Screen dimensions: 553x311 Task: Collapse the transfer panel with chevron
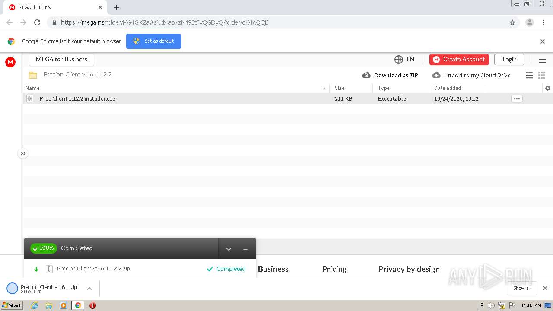(x=229, y=249)
